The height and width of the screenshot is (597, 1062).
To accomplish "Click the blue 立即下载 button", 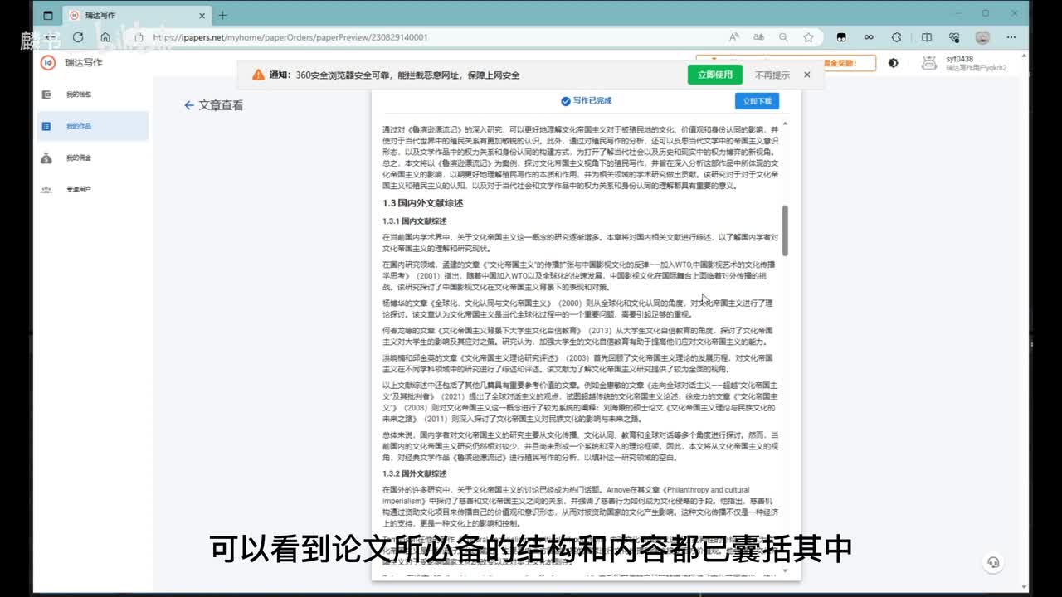I will click(756, 101).
